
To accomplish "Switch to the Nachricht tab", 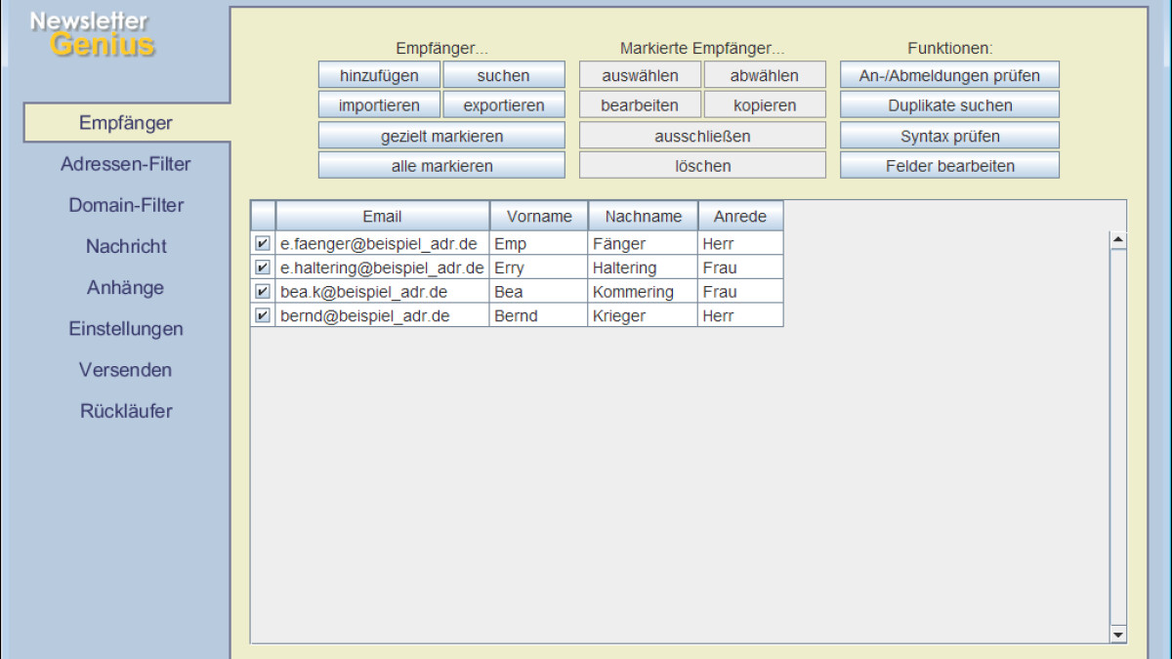I will pos(125,246).
